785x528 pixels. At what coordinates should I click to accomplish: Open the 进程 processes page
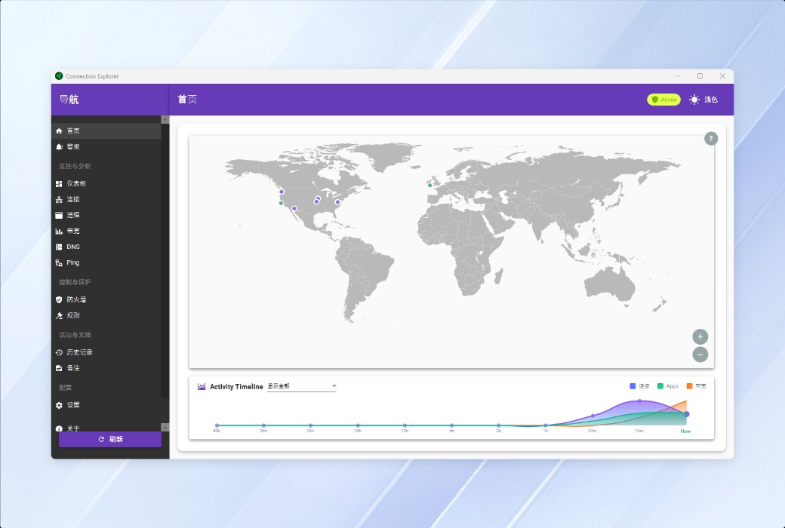106,215
